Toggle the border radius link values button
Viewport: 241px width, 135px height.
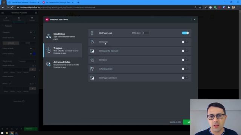click(33, 69)
